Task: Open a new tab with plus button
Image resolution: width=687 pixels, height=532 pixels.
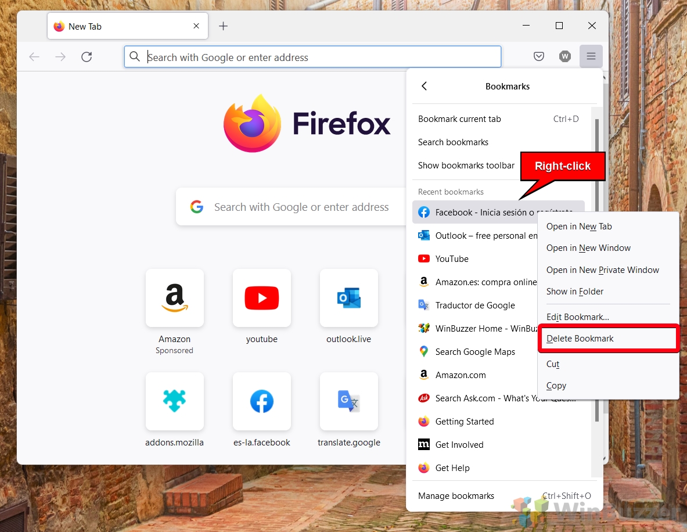Action: (x=223, y=26)
